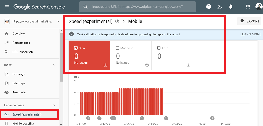
Task: Click the EXPORT button
Action: click(x=249, y=21)
